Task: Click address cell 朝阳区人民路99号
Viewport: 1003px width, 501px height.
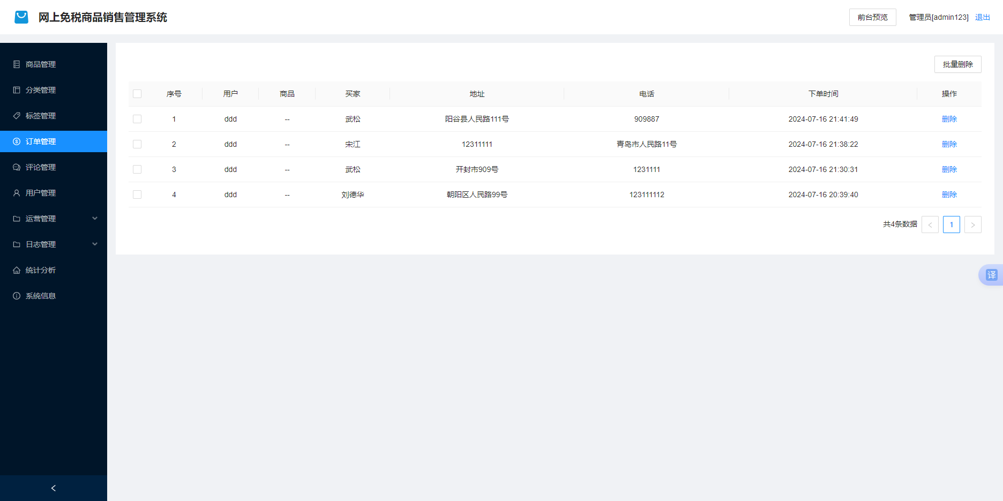Action: 477,195
